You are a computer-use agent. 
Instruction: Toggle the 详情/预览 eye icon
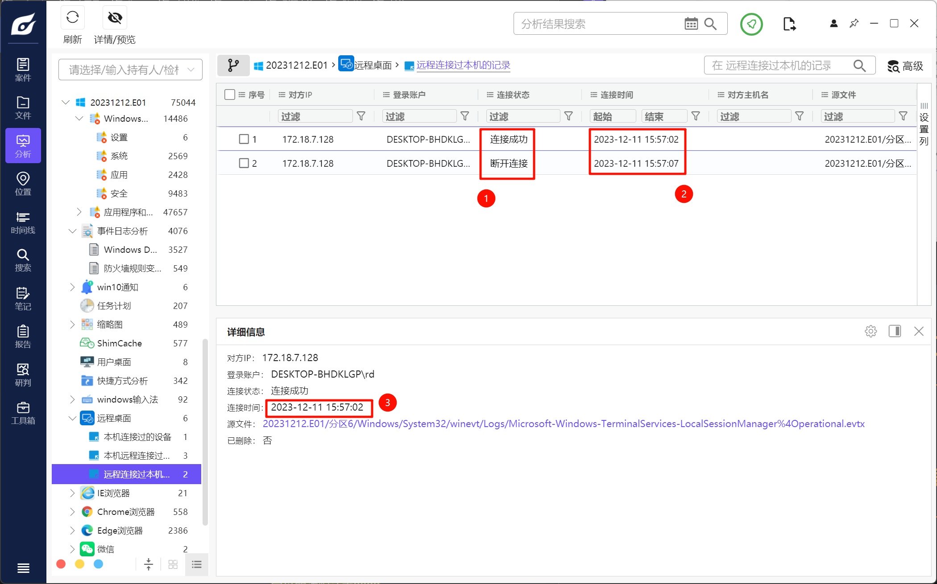115,18
